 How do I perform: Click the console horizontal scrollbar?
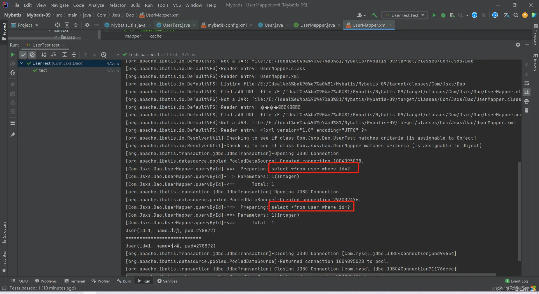point(310,275)
